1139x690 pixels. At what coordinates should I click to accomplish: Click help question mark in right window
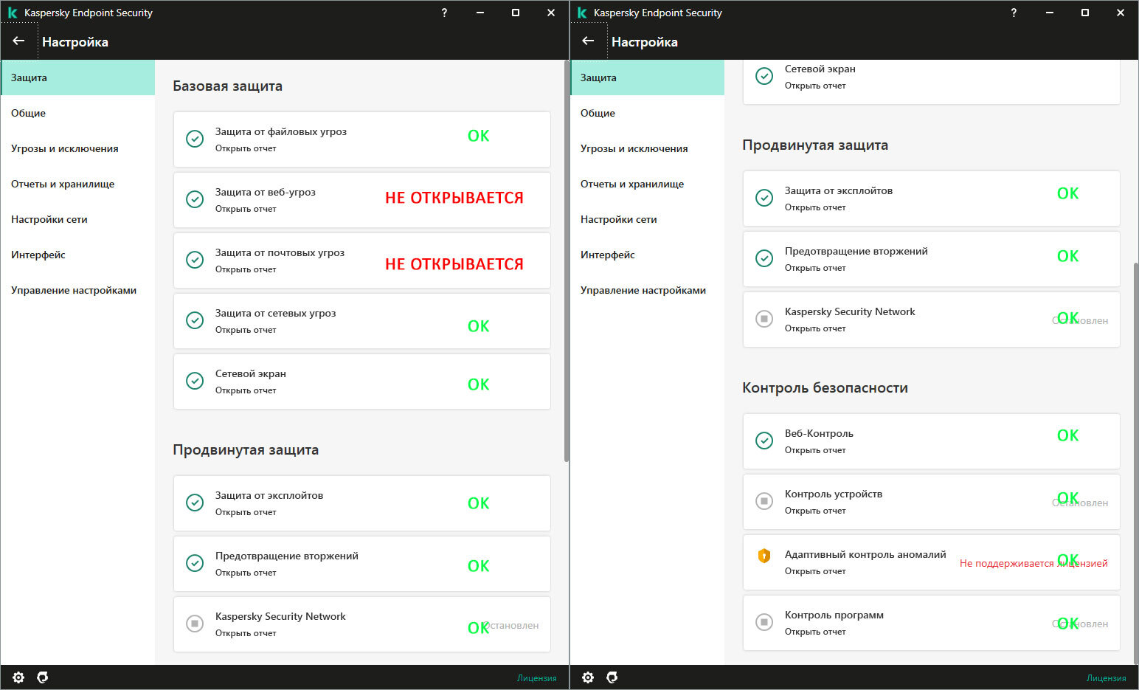coord(1014,13)
